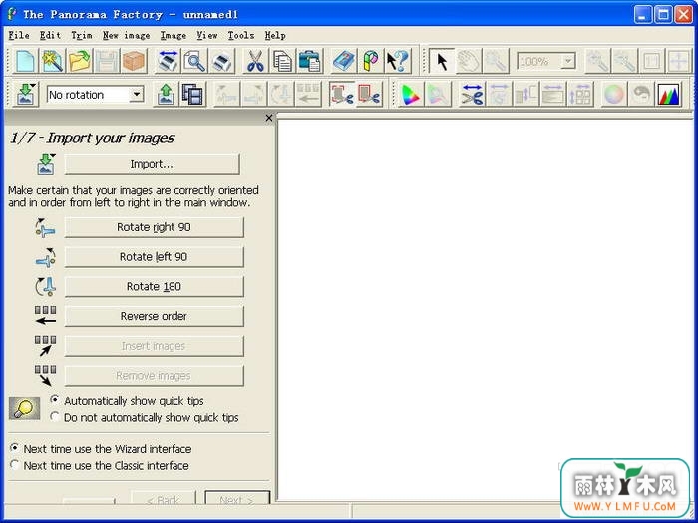
Task: Open the Edit menu
Action: [50, 35]
